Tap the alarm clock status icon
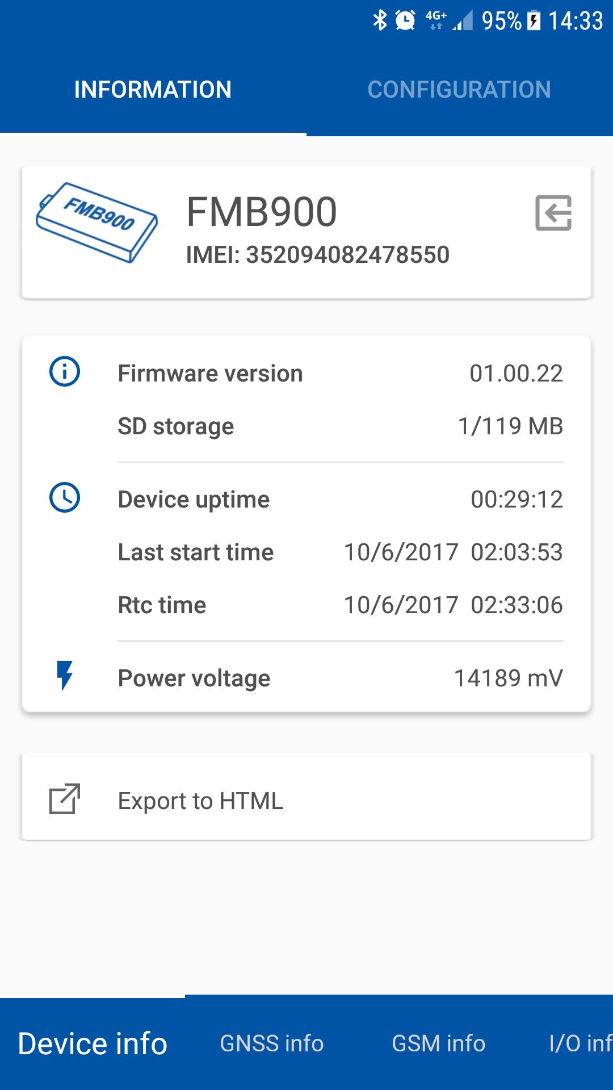 point(405,21)
